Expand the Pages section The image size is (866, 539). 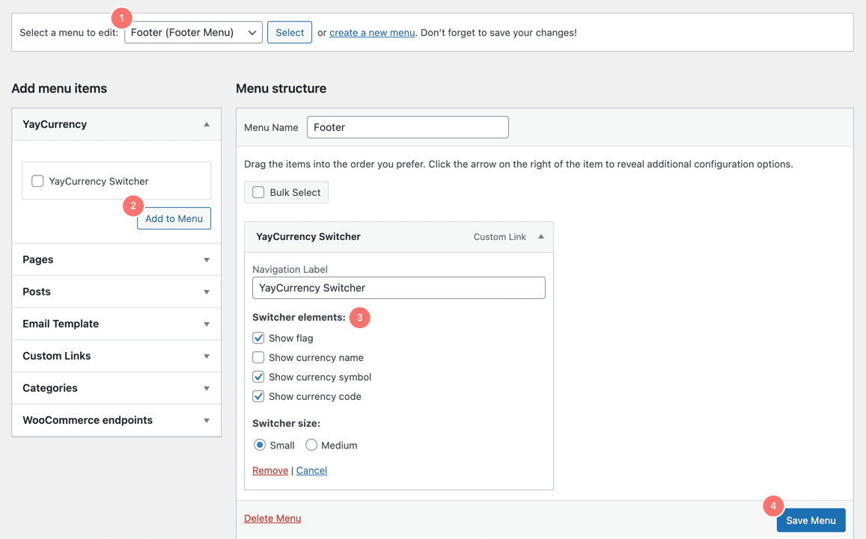pyautogui.click(x=207, y=260)
